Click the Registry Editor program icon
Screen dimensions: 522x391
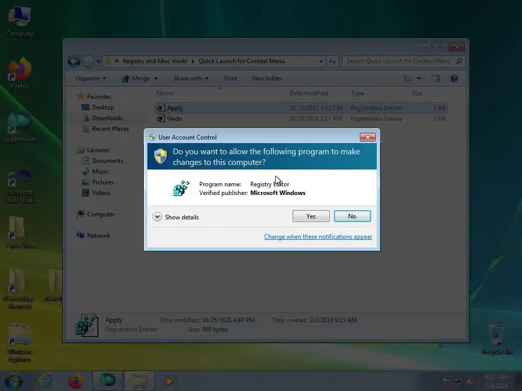click(181, 188)
